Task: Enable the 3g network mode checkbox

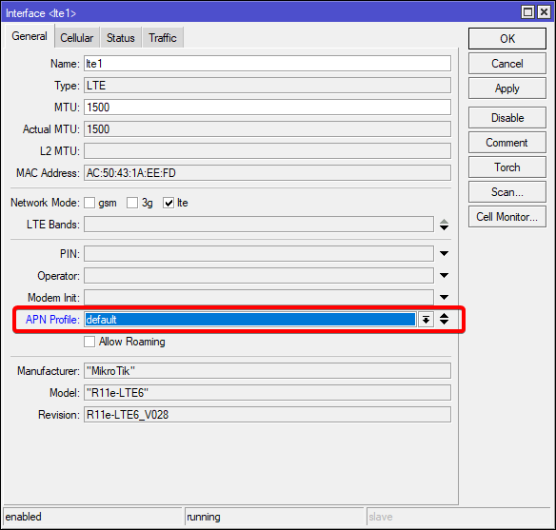Action: point(132,203)
